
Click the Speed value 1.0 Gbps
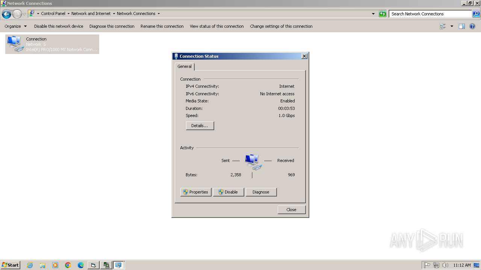tap(287, 115)
